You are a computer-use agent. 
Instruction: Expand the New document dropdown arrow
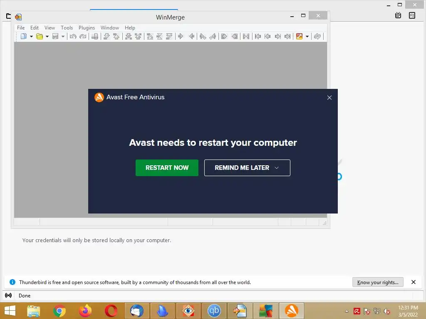pyautogui.click(x=31, y=36)
